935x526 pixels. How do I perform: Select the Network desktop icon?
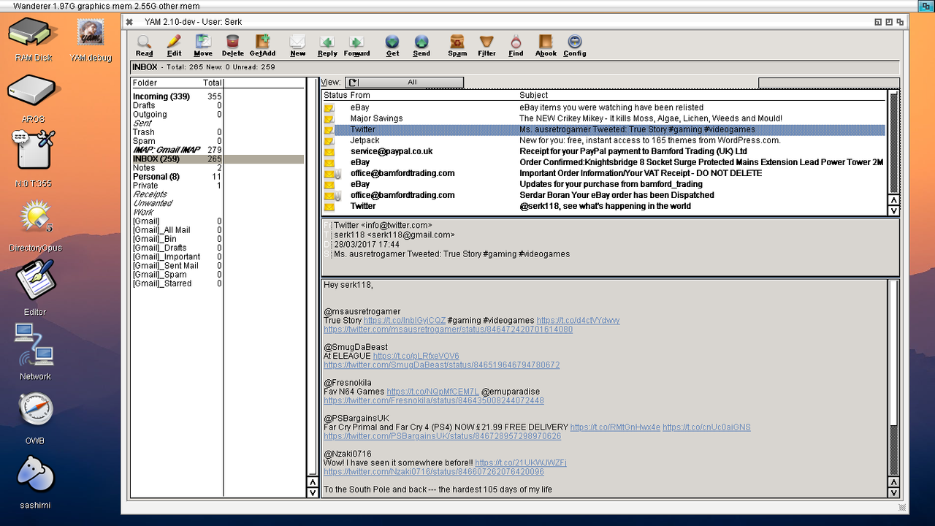point(35,351)
